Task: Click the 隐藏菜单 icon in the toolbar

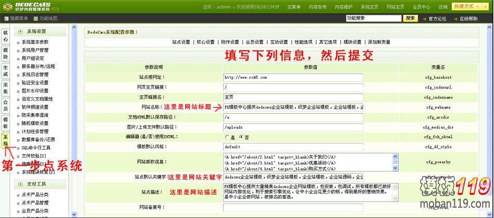Action: (x=6, y=19)
